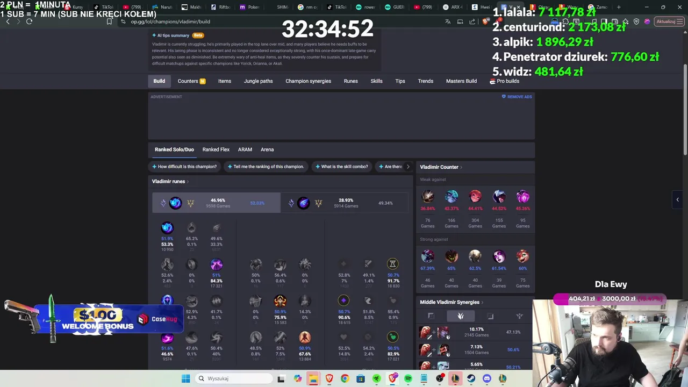Screen dimensions: 688x387
Task: Click the rune icon showing 52.6% win rate
Action: click(x=167, y=264)
